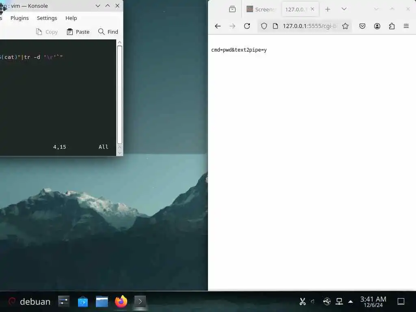Click the Firefox address bar URL
Image resolution: width=416 pixels, height=312 pixels.
click(309, 26)
